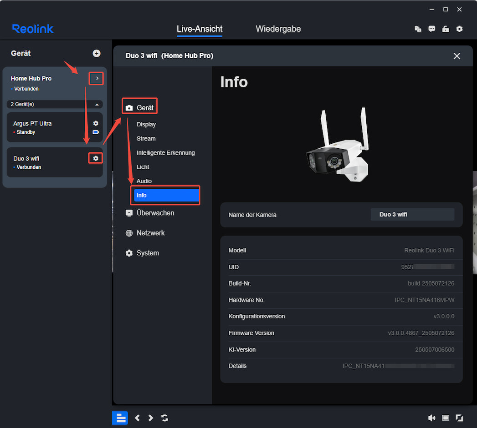The image size is (477, 428).
Task: Click the KI-Version value 250507006500
Action: [x=435, y=350]
